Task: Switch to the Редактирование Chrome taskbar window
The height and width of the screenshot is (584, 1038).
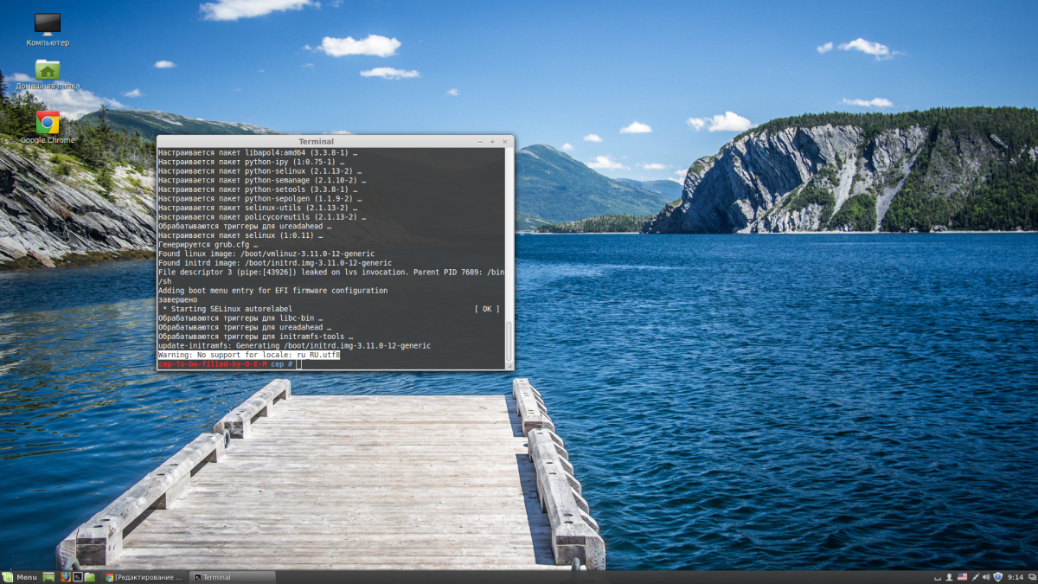Action: tap(144, 577)
